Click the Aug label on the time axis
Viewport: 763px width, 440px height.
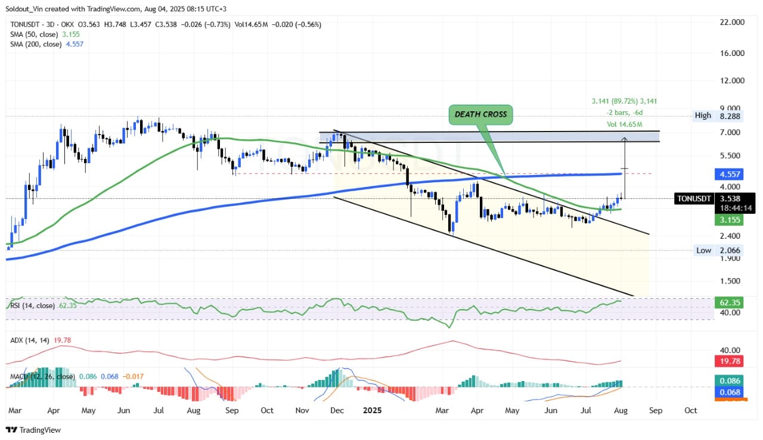[619, 410]
